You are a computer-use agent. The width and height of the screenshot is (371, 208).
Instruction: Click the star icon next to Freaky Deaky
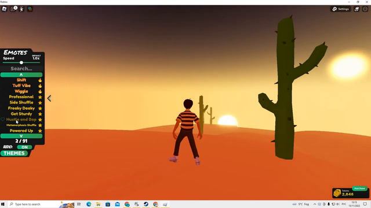(40, 109)
